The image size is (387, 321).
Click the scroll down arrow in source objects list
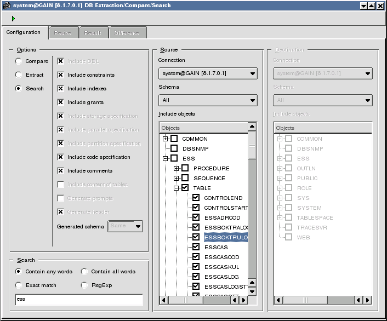(x=252, y=291)
